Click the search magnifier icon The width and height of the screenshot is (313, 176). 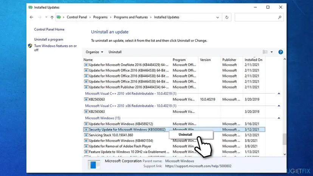(x=280, y=17)
